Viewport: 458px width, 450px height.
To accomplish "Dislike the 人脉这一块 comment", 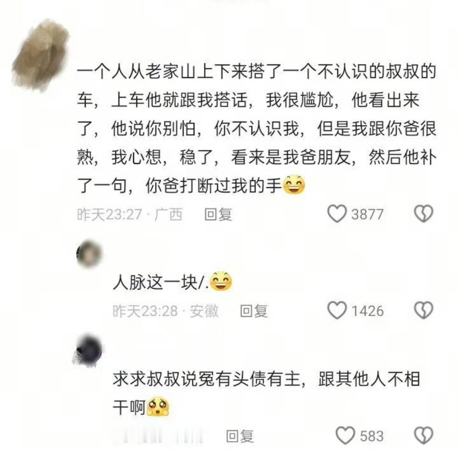I will pos(424,310).
